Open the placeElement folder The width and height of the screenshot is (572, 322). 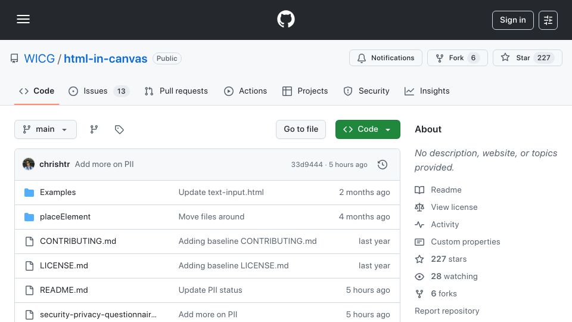coord(65,217)
